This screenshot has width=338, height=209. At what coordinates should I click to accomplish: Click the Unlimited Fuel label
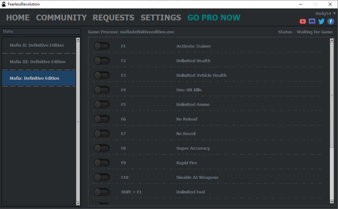coord(190,192)
